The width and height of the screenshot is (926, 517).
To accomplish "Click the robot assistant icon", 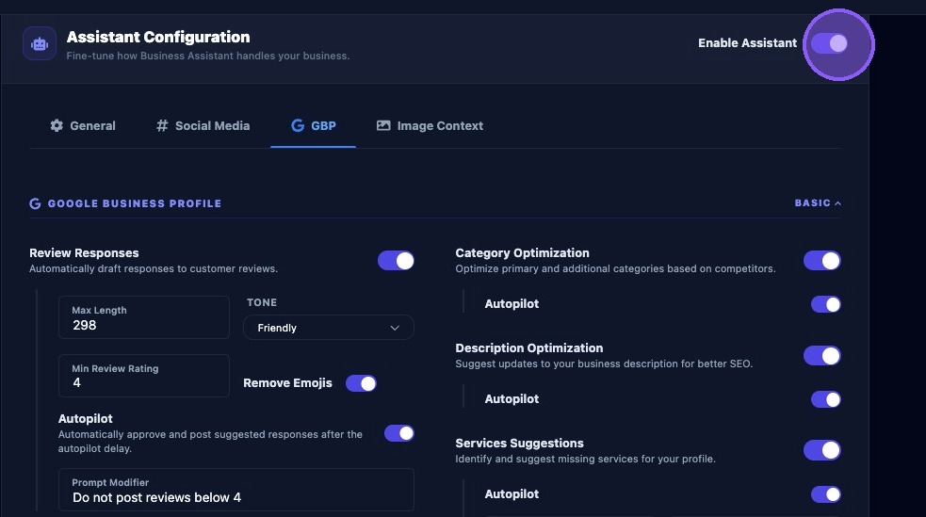I will (x=40, y=43).
